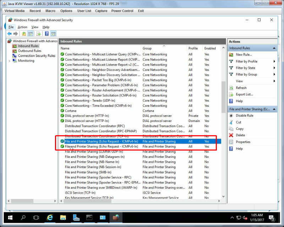Open the Filter by Group submenu

coord(252,74)
